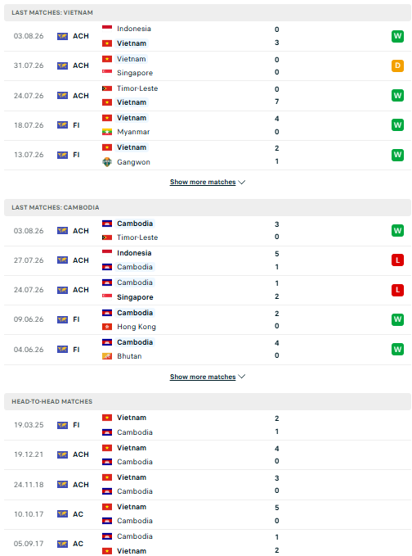
Task: Click the red L badge for Cambodia vs Singapore
Action: pos(397,290)
